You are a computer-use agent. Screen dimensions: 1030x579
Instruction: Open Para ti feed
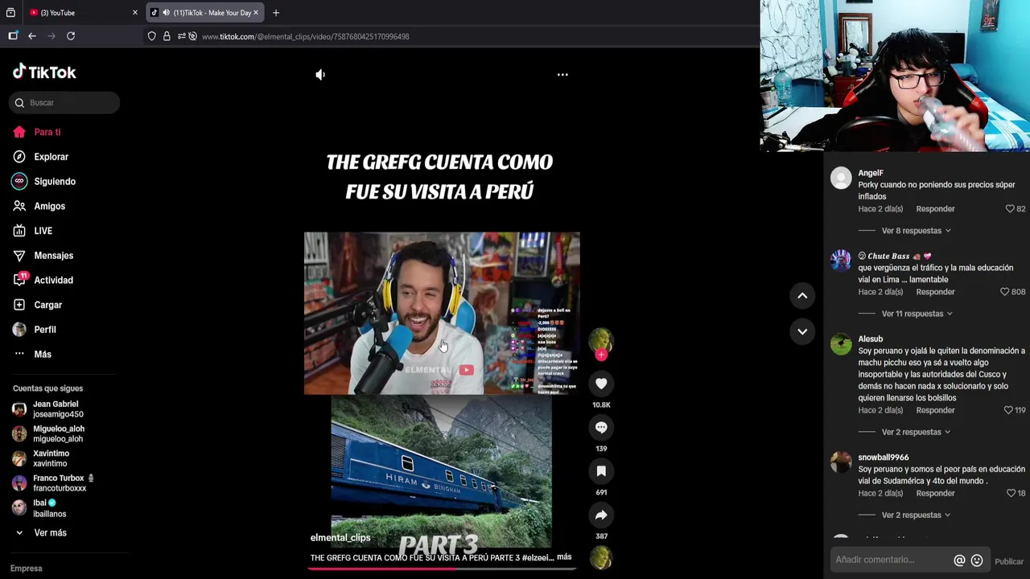(x=37, y=132)
